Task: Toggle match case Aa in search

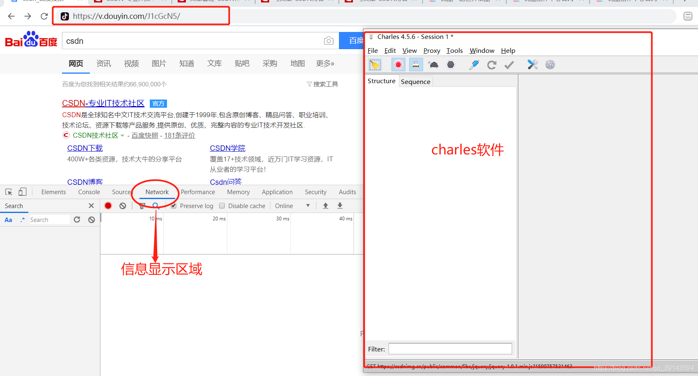Action: pyautogui.click(x=8, y=220)
